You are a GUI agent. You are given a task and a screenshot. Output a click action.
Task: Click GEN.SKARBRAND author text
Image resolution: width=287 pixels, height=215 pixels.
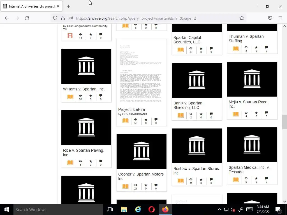[135, 114]
